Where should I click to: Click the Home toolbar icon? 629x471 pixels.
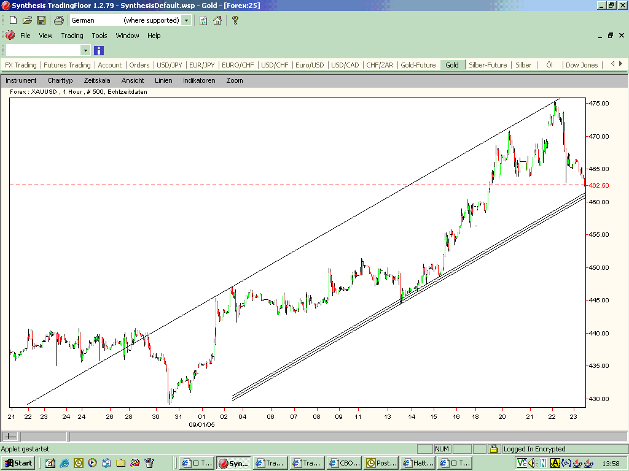[x=218, y=20]
